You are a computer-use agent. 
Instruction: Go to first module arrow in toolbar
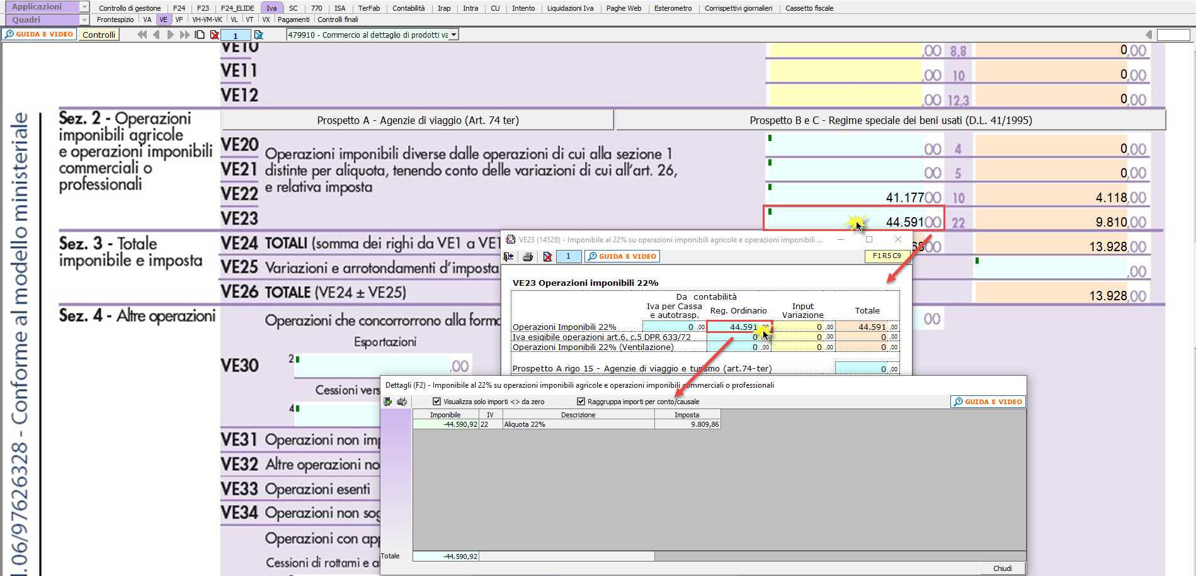point(142,35)
